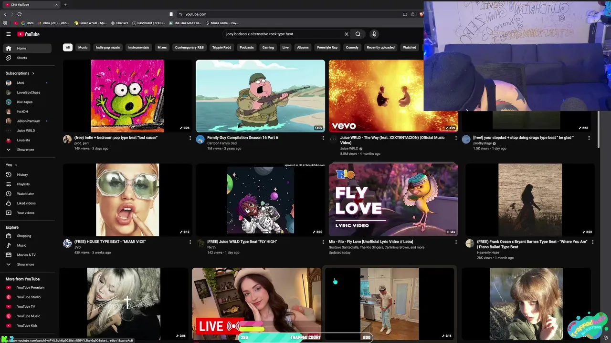The height and width of the screenshot is (343, 611).
Task: Open options menu for Rio Fly Love mix
Action: pyautogui.click(x=456, y=242)
